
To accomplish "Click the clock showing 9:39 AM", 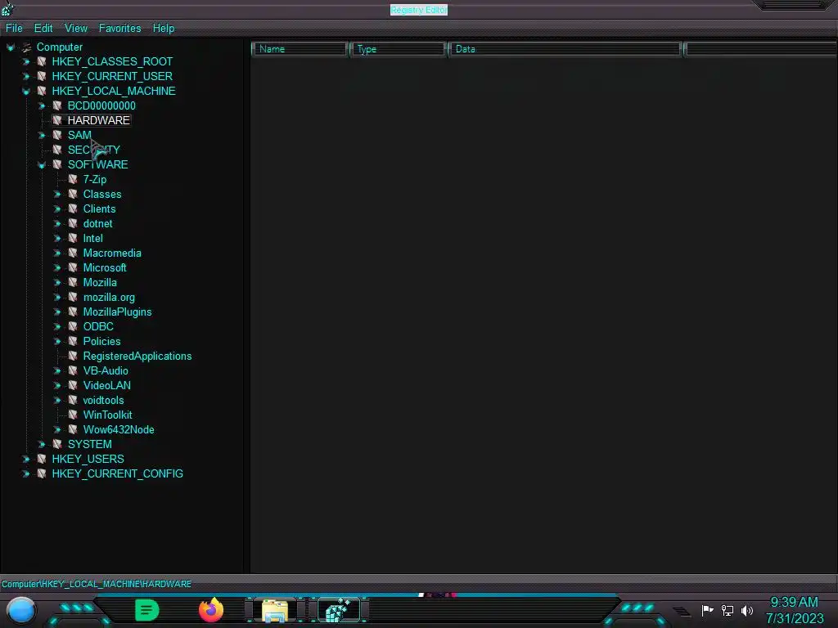I will click(x=794, y=603).
